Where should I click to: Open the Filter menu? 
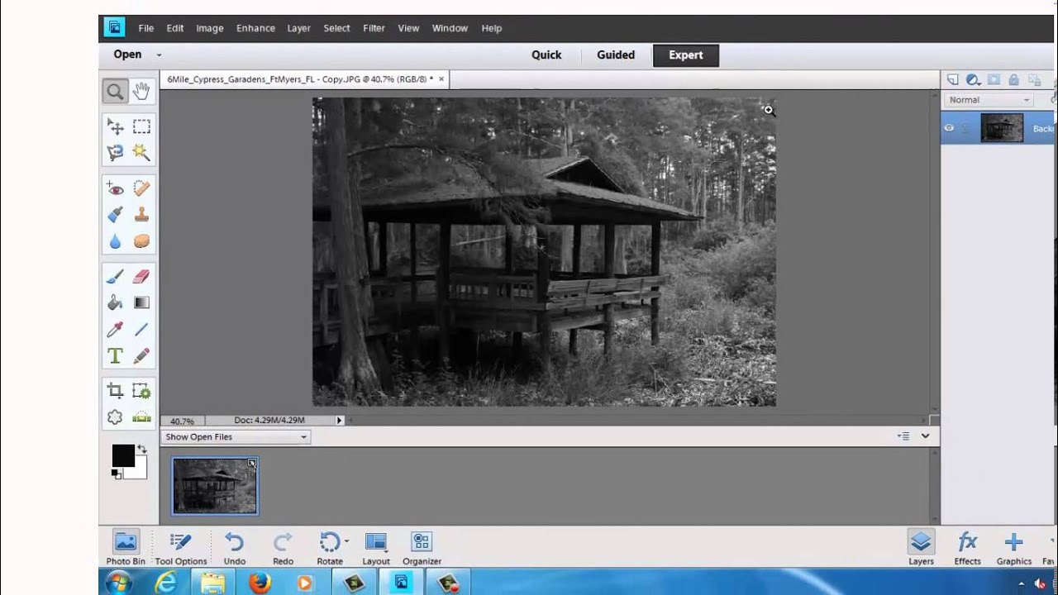[374, 28]
